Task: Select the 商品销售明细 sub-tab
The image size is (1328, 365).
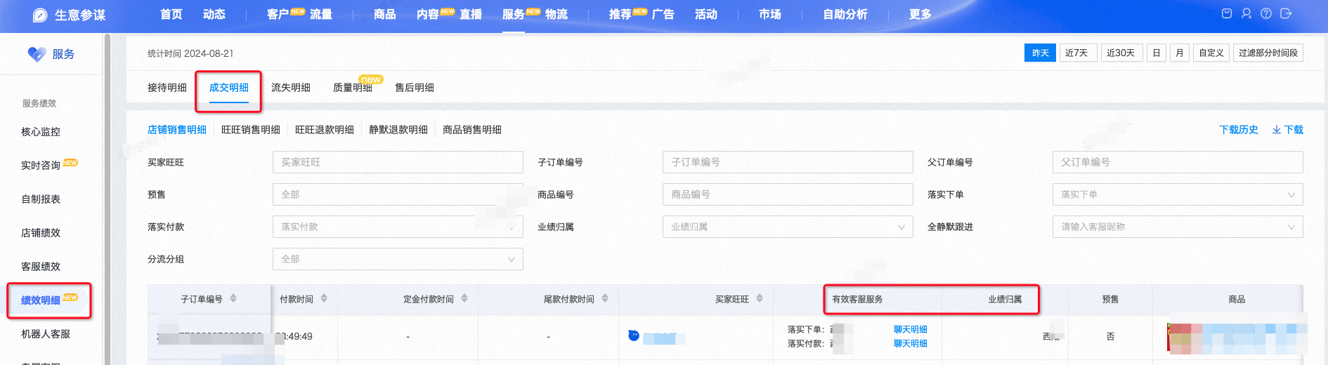Action: [x=472, y=130]
